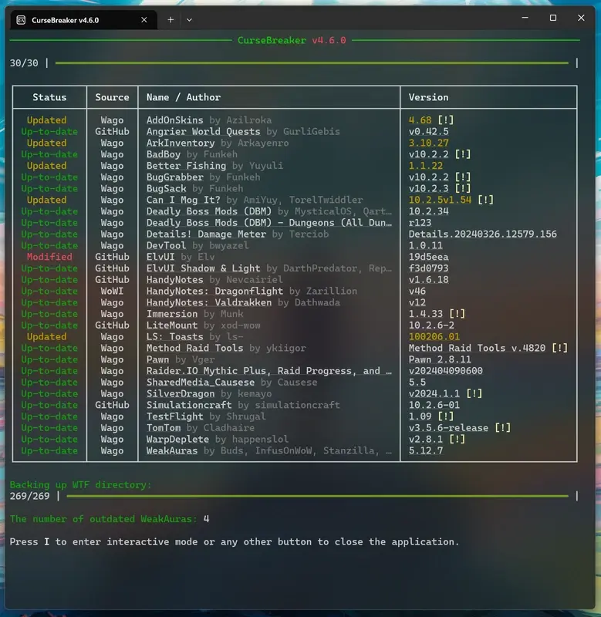601x617 pixels.
Task: Click ElvUI Shadow & Light name
Action: tap(203, 268)
